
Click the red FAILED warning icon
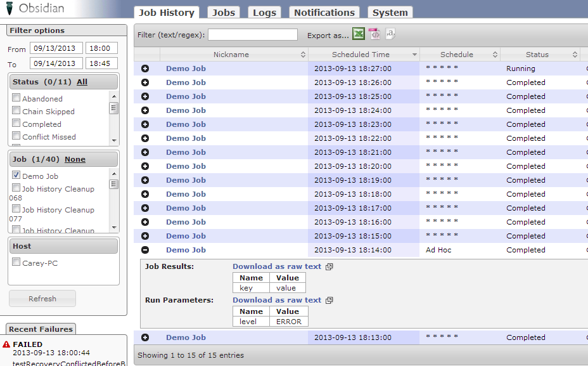pos(6,344)
